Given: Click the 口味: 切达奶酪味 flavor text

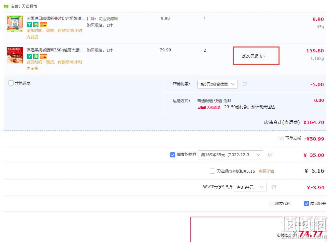Looking at the screenshot, I should tap(103, 19).
